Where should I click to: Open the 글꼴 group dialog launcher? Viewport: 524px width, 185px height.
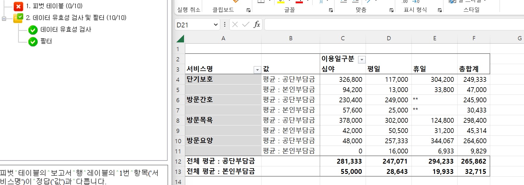pos(331,10)
